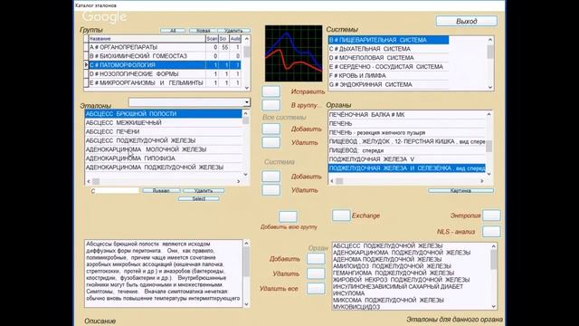Click the Исправить button
The image size is (579, 326).
(271, 91)
